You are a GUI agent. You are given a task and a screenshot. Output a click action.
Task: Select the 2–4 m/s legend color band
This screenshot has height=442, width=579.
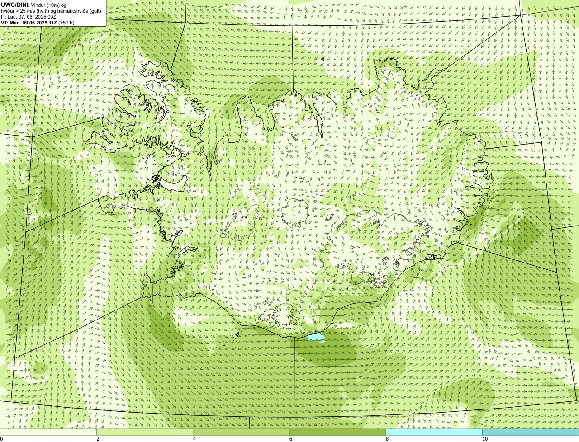click(145, 432)
